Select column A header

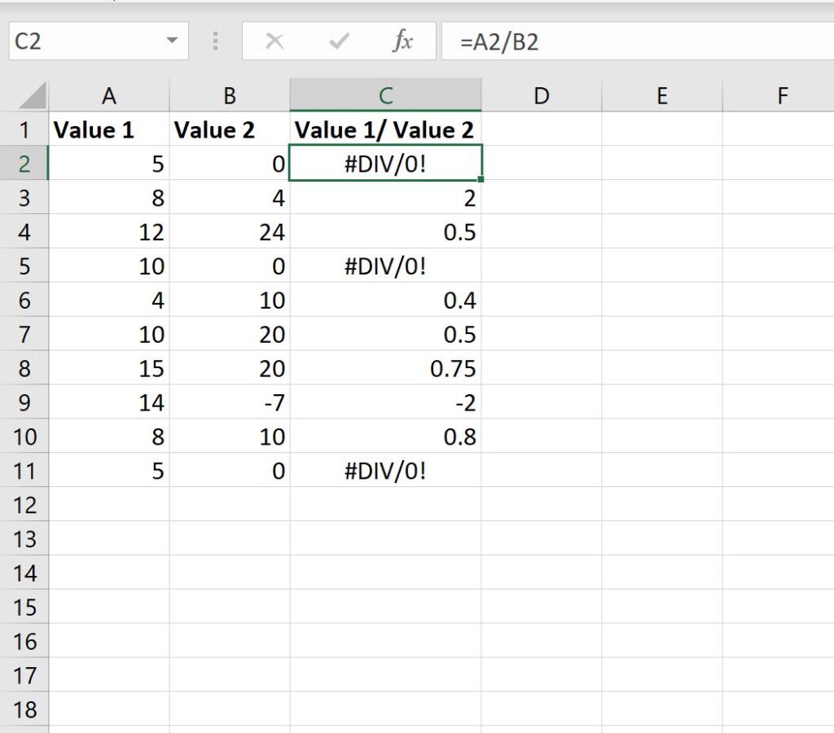109,94
